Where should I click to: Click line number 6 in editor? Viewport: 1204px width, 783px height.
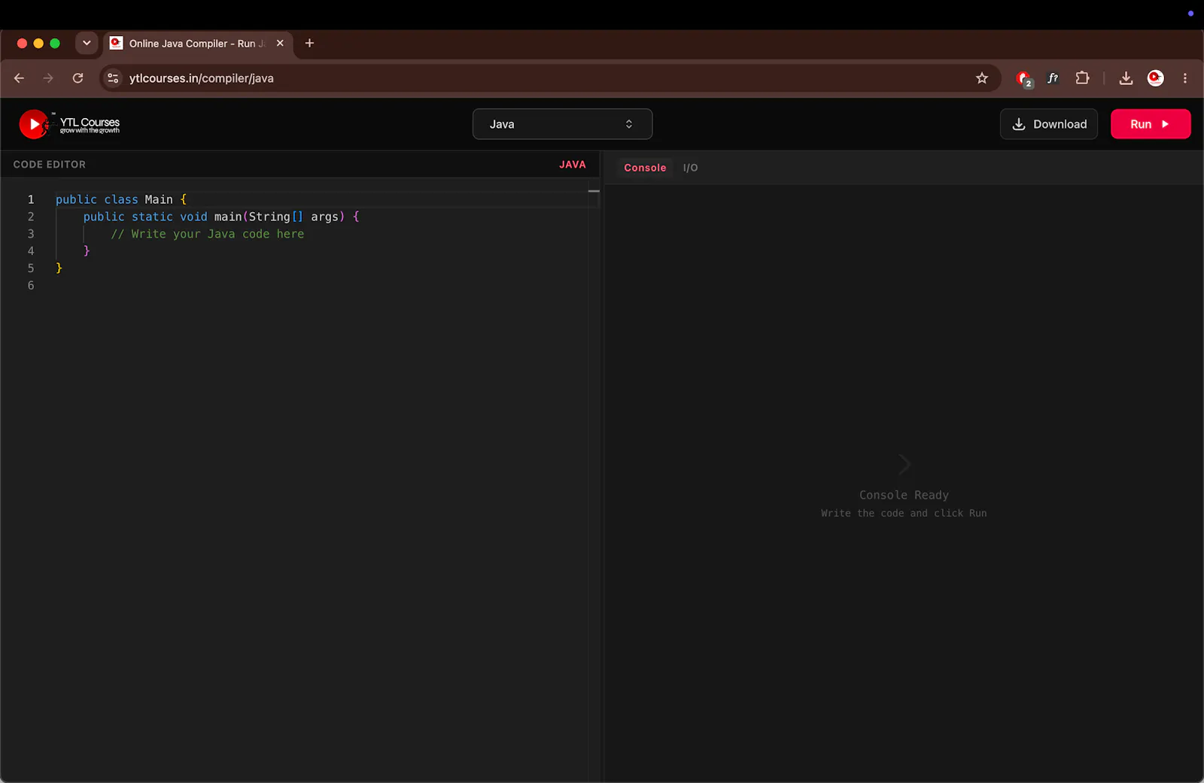pyautogui.click(x=31, y=286)
